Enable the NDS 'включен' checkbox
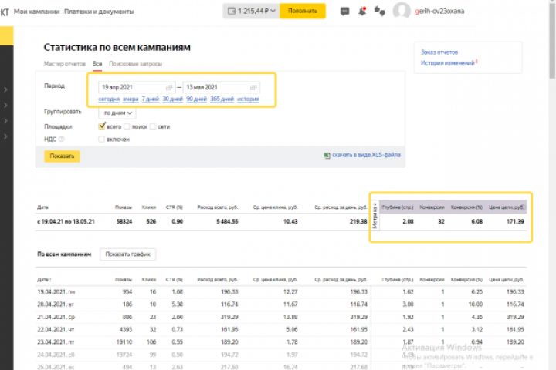The width and height of the screenshot is (556, 370). [101, 140]
